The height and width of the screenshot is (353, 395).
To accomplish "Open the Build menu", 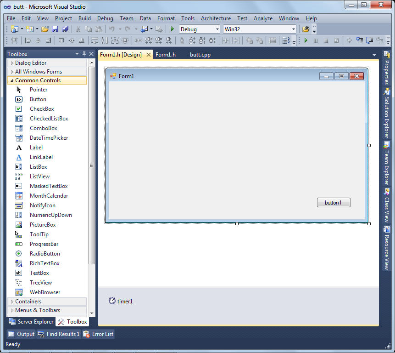I will [x=84, y=18].
